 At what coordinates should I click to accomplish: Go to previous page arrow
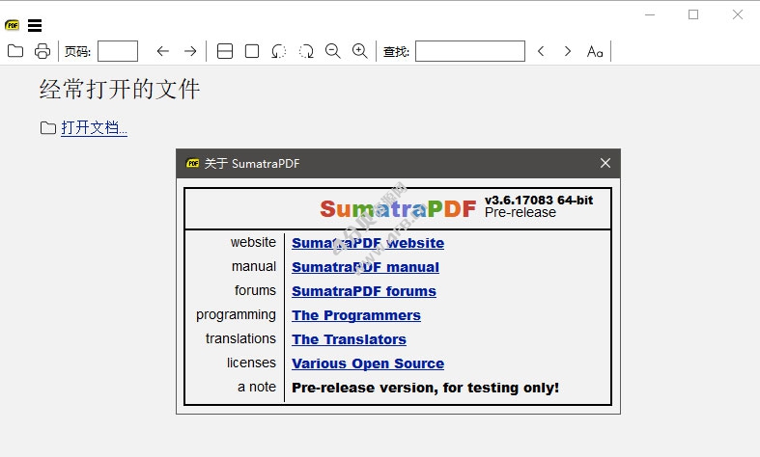point(163,51)
